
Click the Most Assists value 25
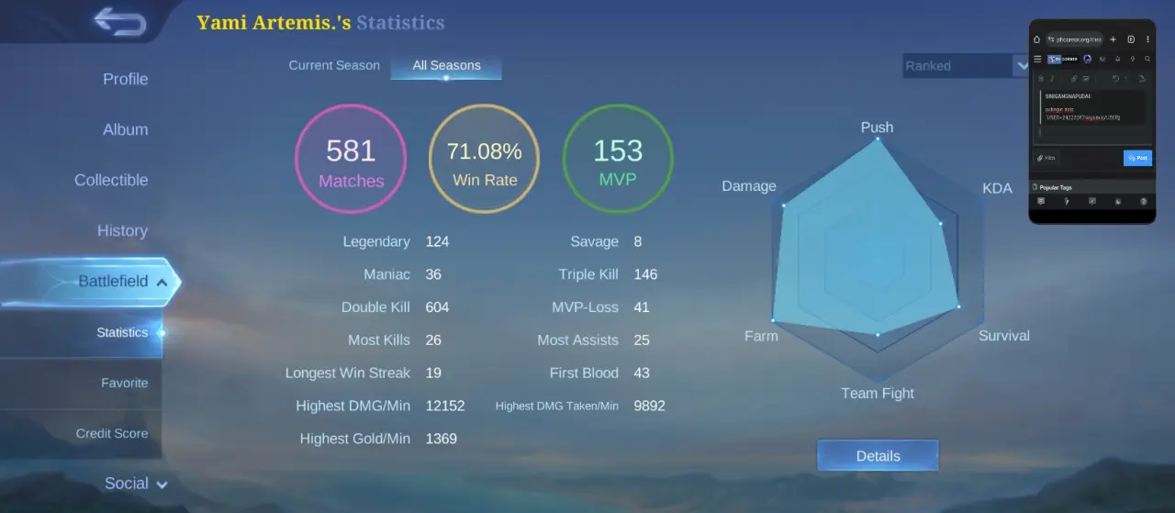click(x=642, y=340)
